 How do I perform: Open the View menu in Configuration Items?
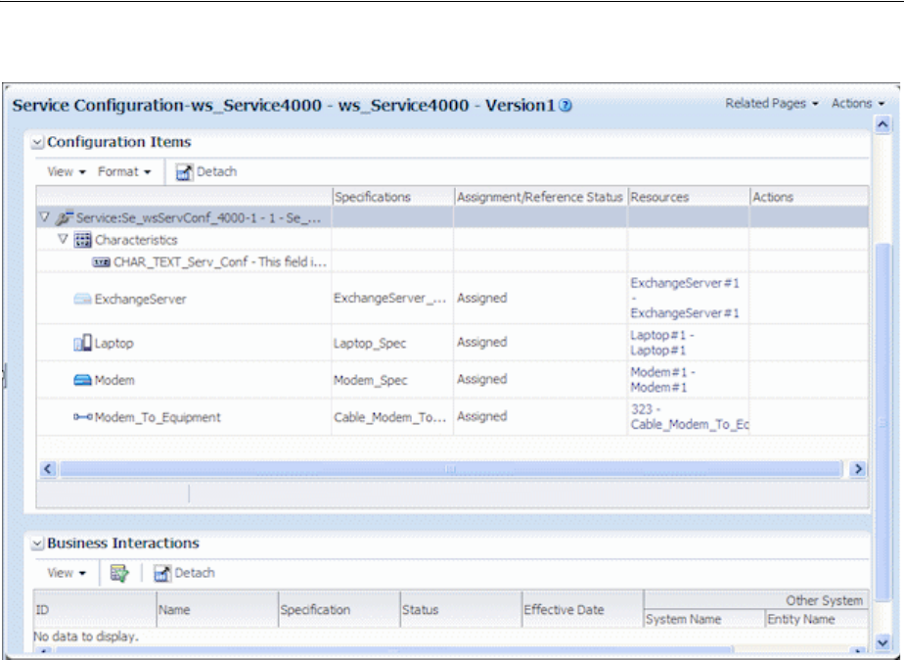coord(67,172)
